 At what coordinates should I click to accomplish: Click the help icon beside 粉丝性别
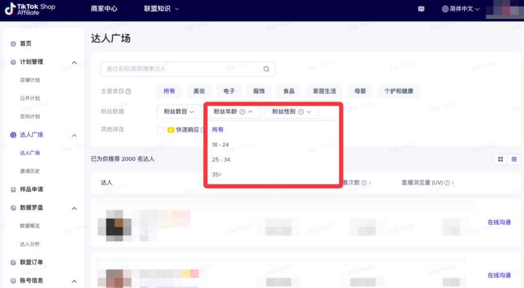click(301, 112)
